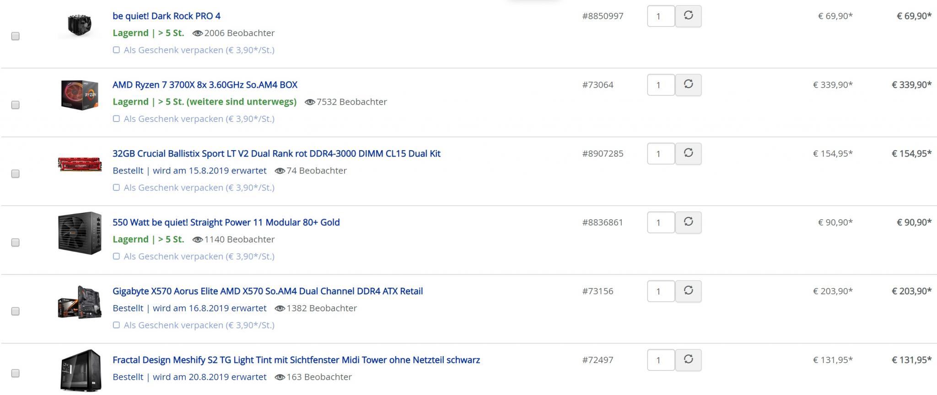Refresh quantity for Gigabyte X570 Aorus Elite
The height and width of the screenshot is (395, 937).
[x=688, y=291]
